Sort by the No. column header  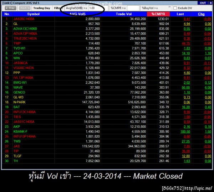(x=7, y=14)
